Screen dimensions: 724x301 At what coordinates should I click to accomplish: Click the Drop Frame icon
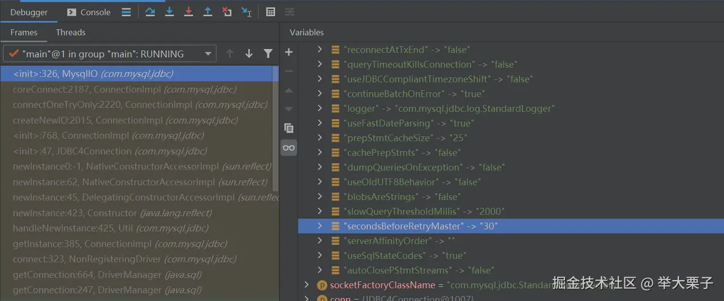coord(227,12)
